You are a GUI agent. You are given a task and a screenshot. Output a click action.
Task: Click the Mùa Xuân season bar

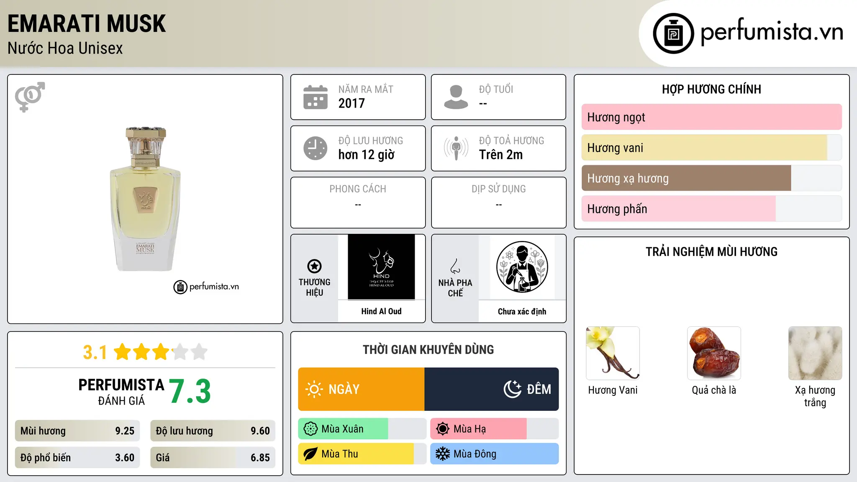tap(362, 429)
